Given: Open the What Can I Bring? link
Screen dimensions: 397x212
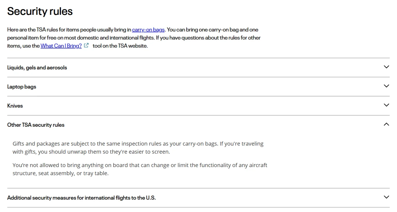Looking at the screenshot, I should [61, 46].
